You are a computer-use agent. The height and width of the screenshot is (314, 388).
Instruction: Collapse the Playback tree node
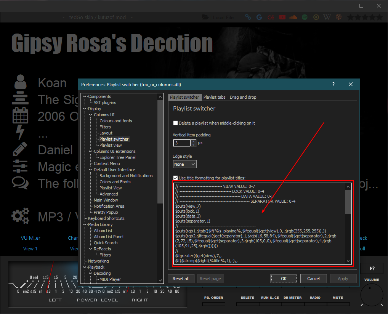(85, 267)
